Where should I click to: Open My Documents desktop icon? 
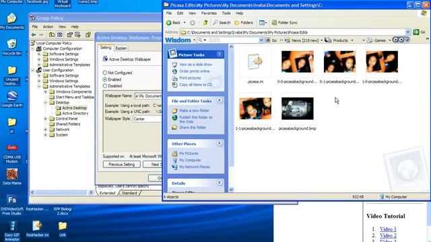pos(11,22)
